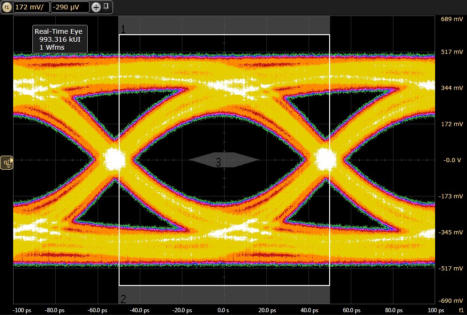Click mask region label 1 at top
This screenshot has width=467, height=315.
click(123, 29)
